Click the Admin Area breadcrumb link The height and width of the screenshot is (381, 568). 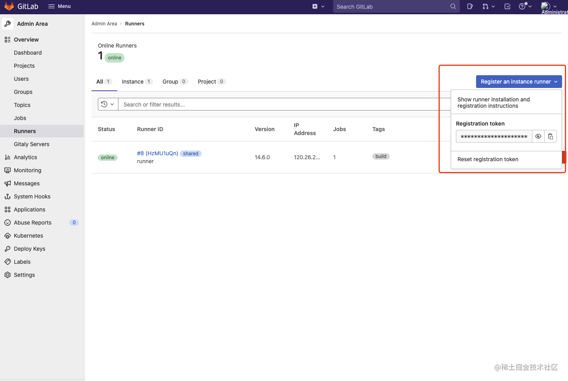pos(104,24)
